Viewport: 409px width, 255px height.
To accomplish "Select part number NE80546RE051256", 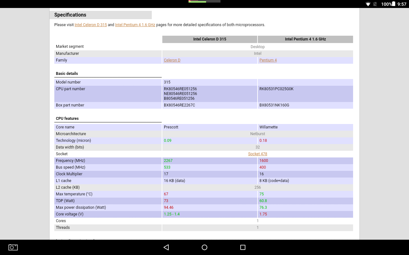I will click(181, 94).
